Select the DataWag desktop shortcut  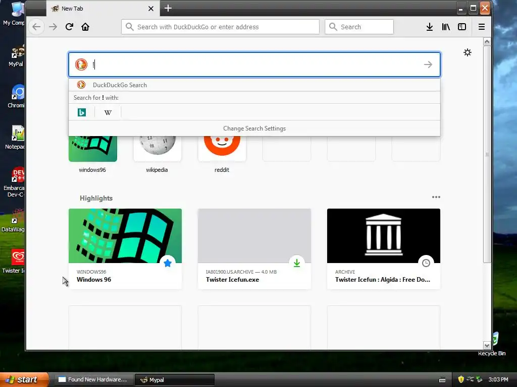point(14,220)
